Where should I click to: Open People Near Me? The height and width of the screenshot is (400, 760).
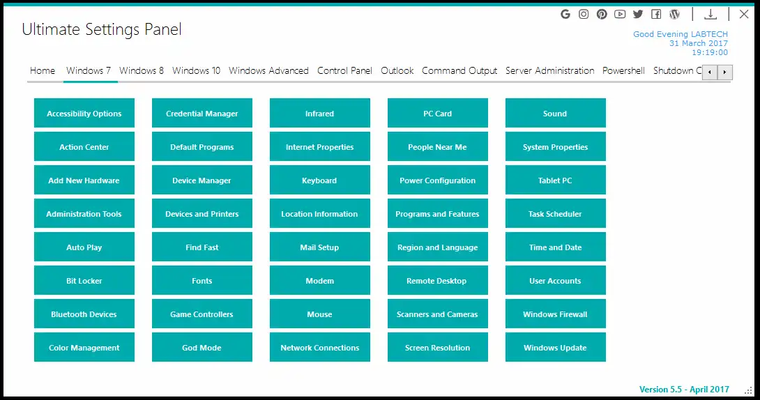pyautogui.click(x=438, y=147)
